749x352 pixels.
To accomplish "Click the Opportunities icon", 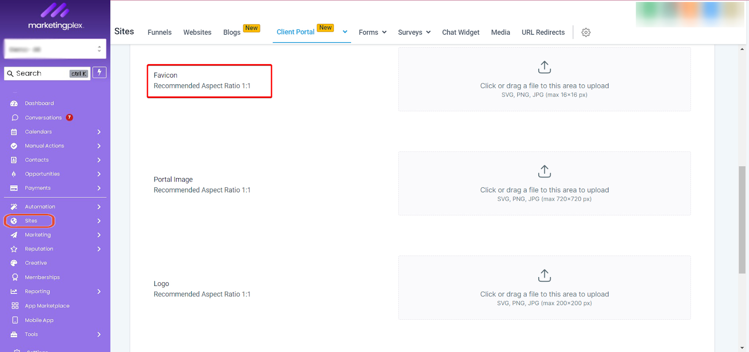I will [x=14, y=174].
